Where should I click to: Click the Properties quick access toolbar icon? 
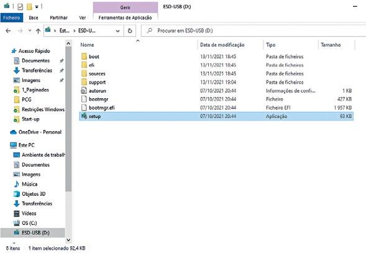(21, 7)
